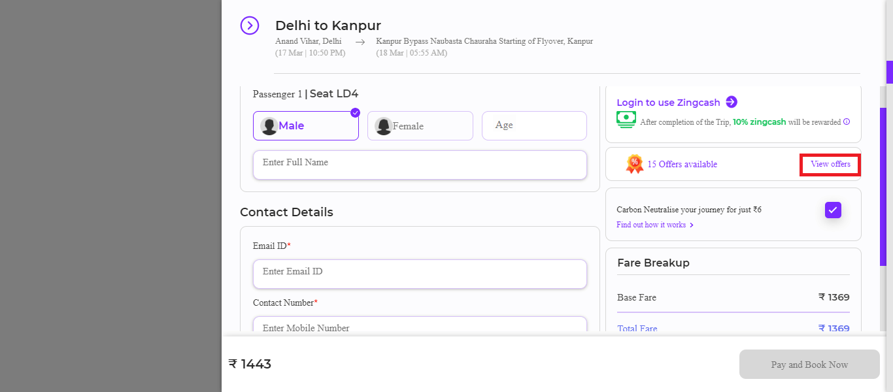This screenshot has height=392, width=893.
Task: Click the Pay and Book Now button
Action: (809, 364)
